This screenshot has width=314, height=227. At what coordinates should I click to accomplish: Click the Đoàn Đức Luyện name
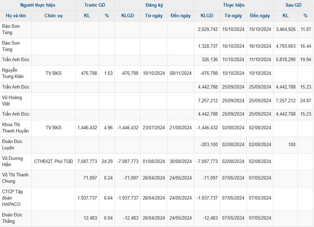click(12, 144)
